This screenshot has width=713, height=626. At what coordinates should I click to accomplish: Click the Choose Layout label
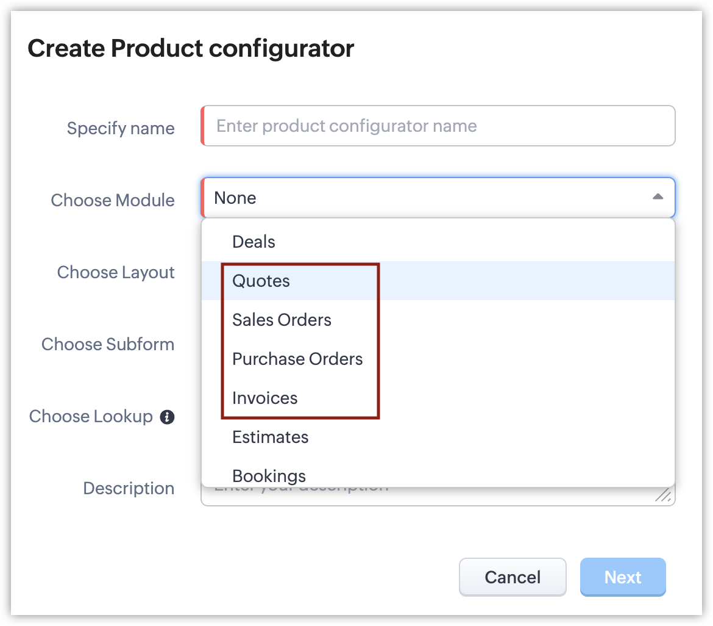click(116, 272)
